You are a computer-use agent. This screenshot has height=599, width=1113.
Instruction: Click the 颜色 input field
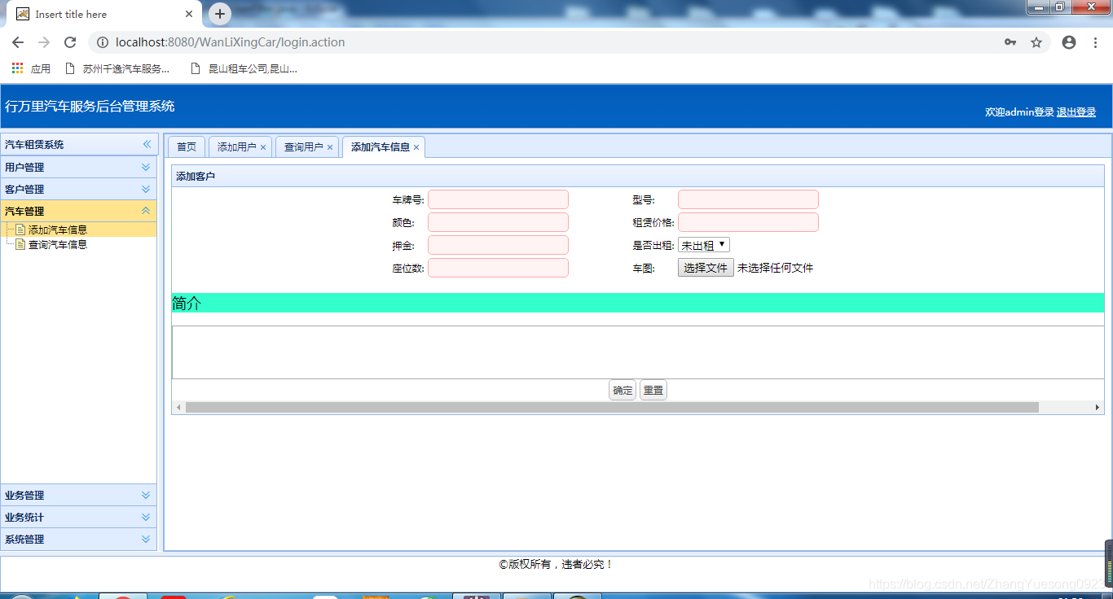pos(498,222)
